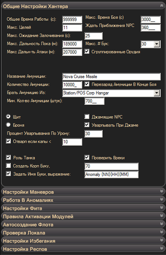The image size is (166, 255).
Task: Click the Проверка Локала header title
Action: (24, 233)
